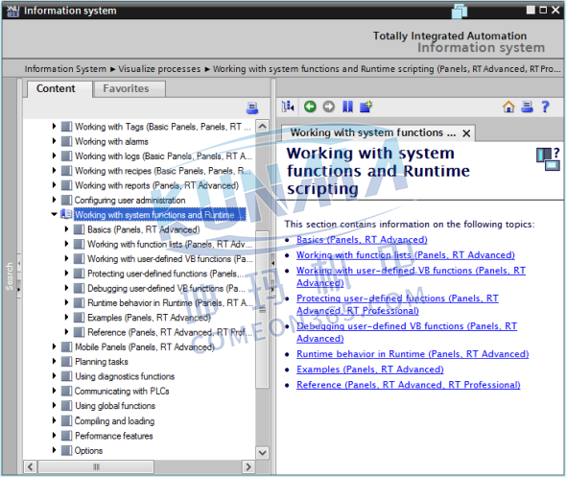Select Compiling and loading tree item
Screen dimensions: 566x477
click(x=114, y=420)
